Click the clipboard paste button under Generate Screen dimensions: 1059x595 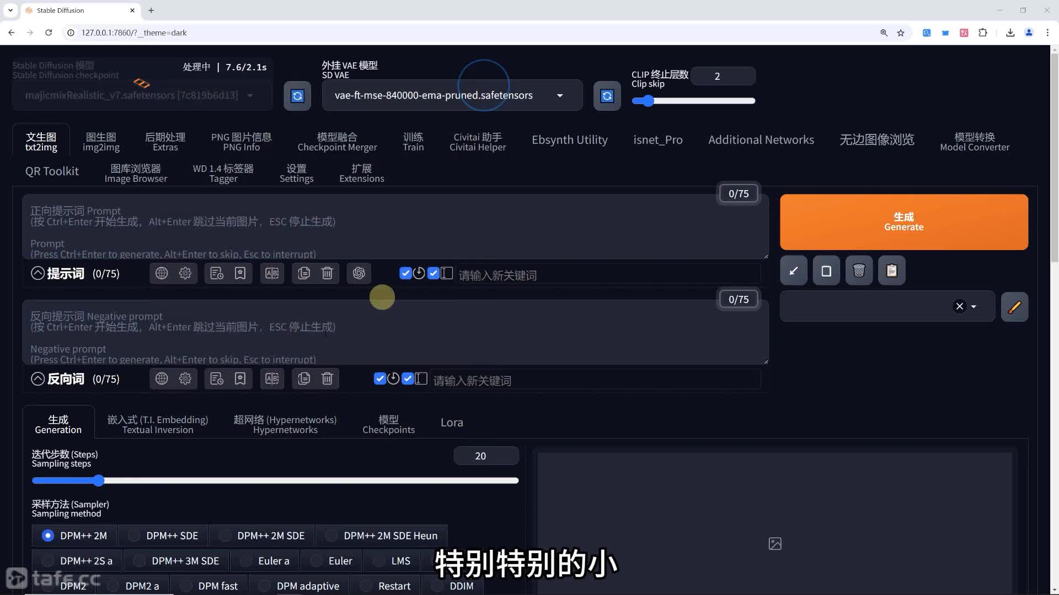click(892, 271)
